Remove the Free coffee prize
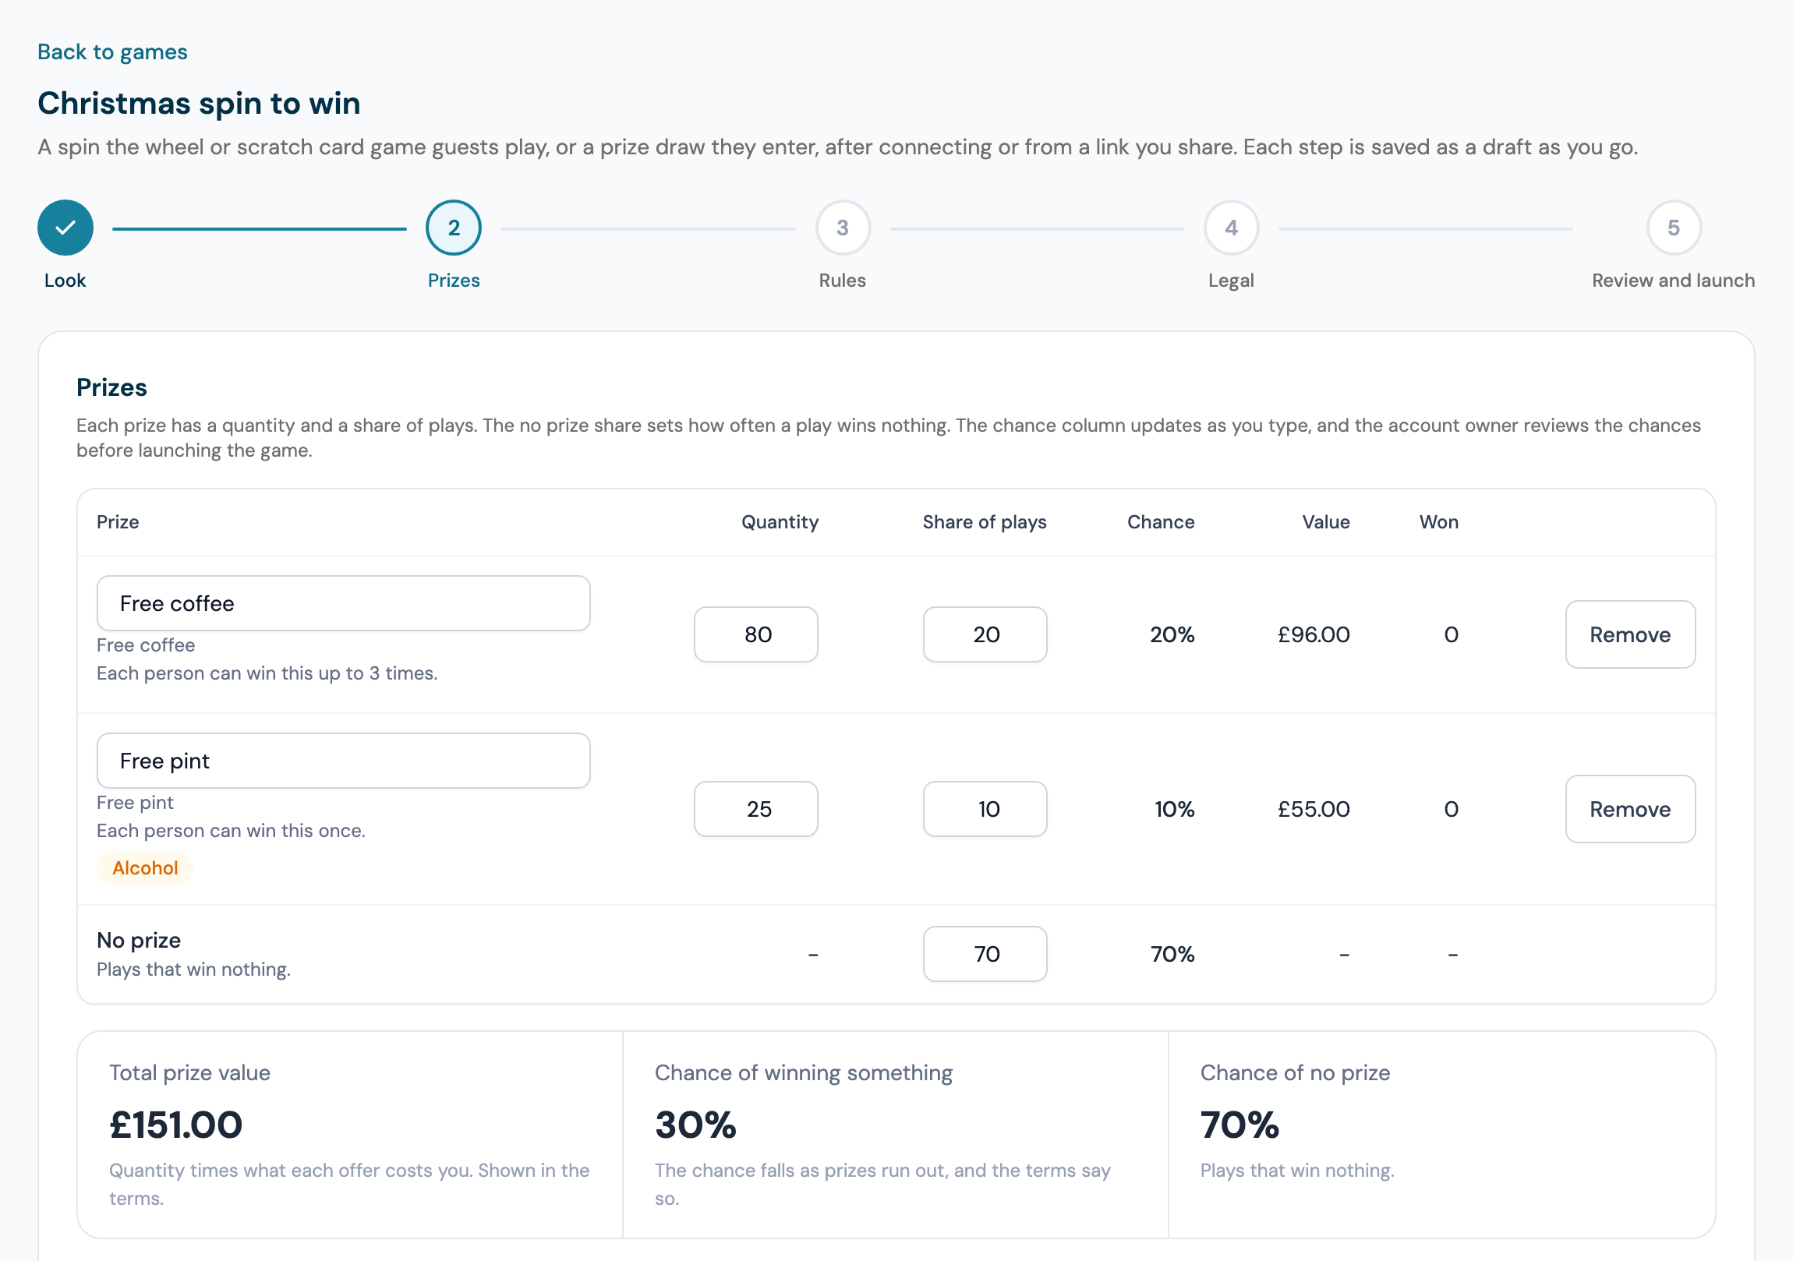 [1631, 635]
